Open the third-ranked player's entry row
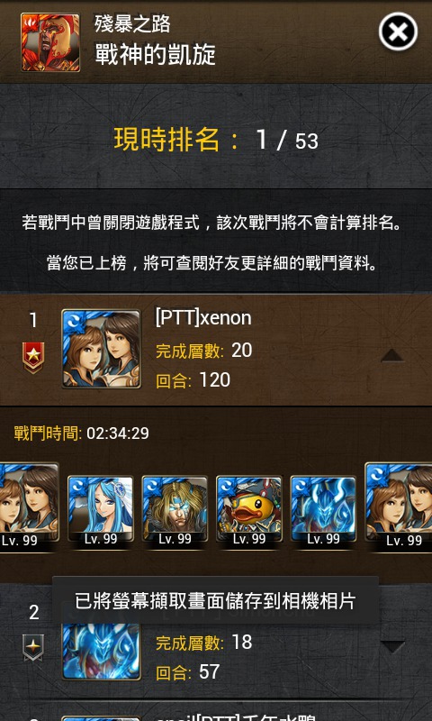The height and width of the screenshot is (721, 432). [x=216, y=711]
